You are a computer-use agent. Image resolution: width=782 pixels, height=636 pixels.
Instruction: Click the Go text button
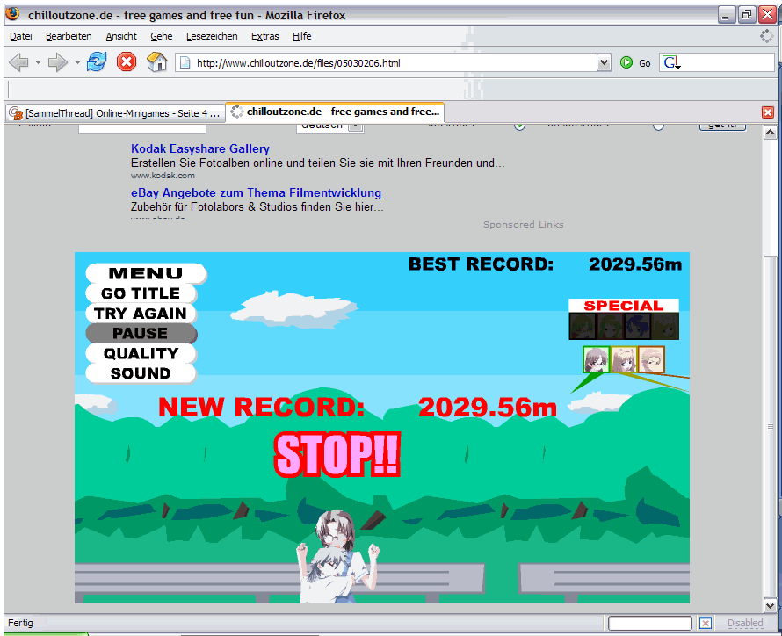[x=645, y=63]
